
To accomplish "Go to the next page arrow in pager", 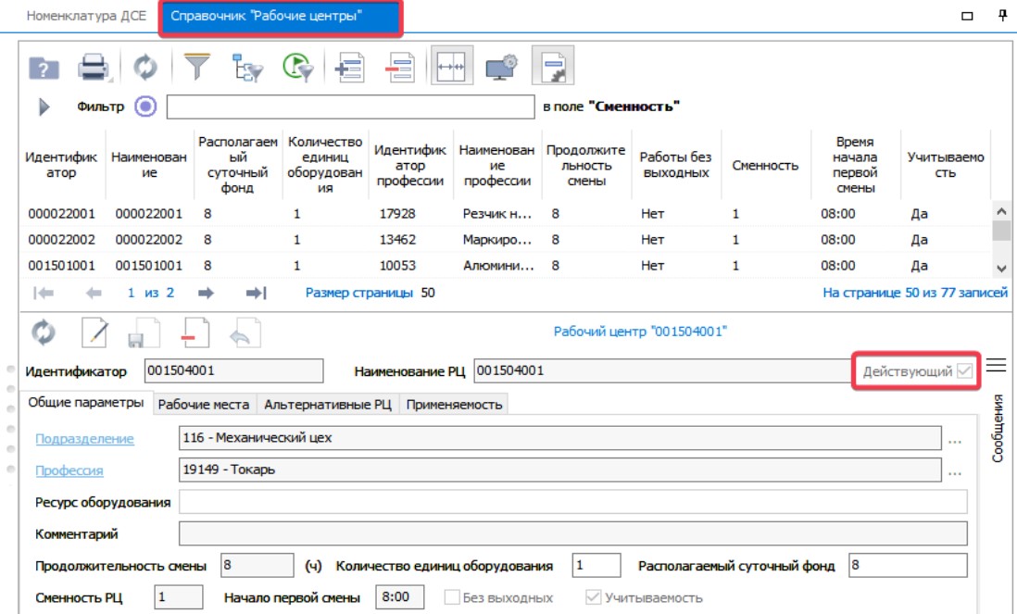I will (x=206, y=293).
